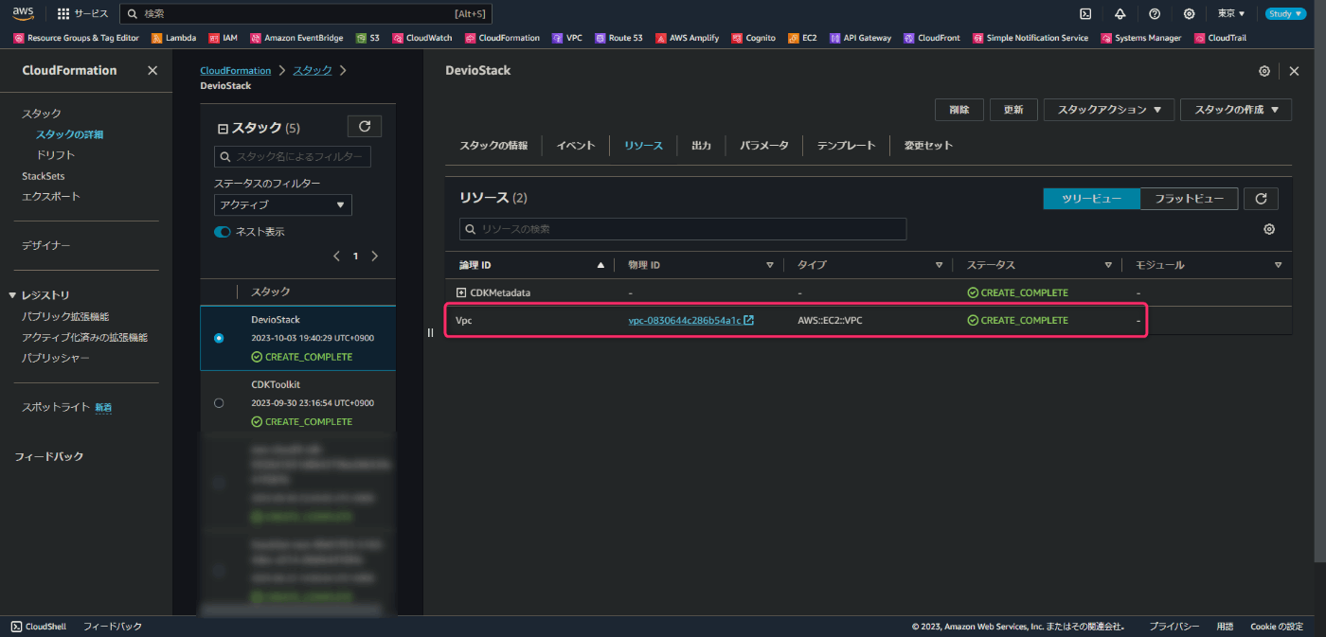This screenshot has height=637, width=1326.
Task: Open VPC bookmark in favorites bar
Action: pos(567,38)
